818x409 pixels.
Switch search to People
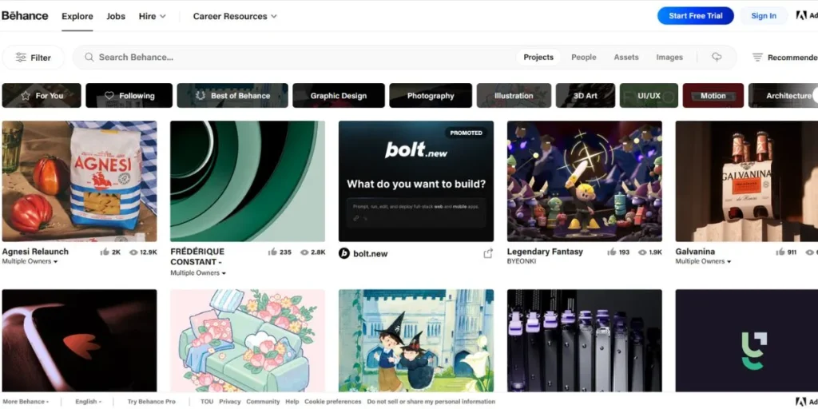click(x=584, y=58)
